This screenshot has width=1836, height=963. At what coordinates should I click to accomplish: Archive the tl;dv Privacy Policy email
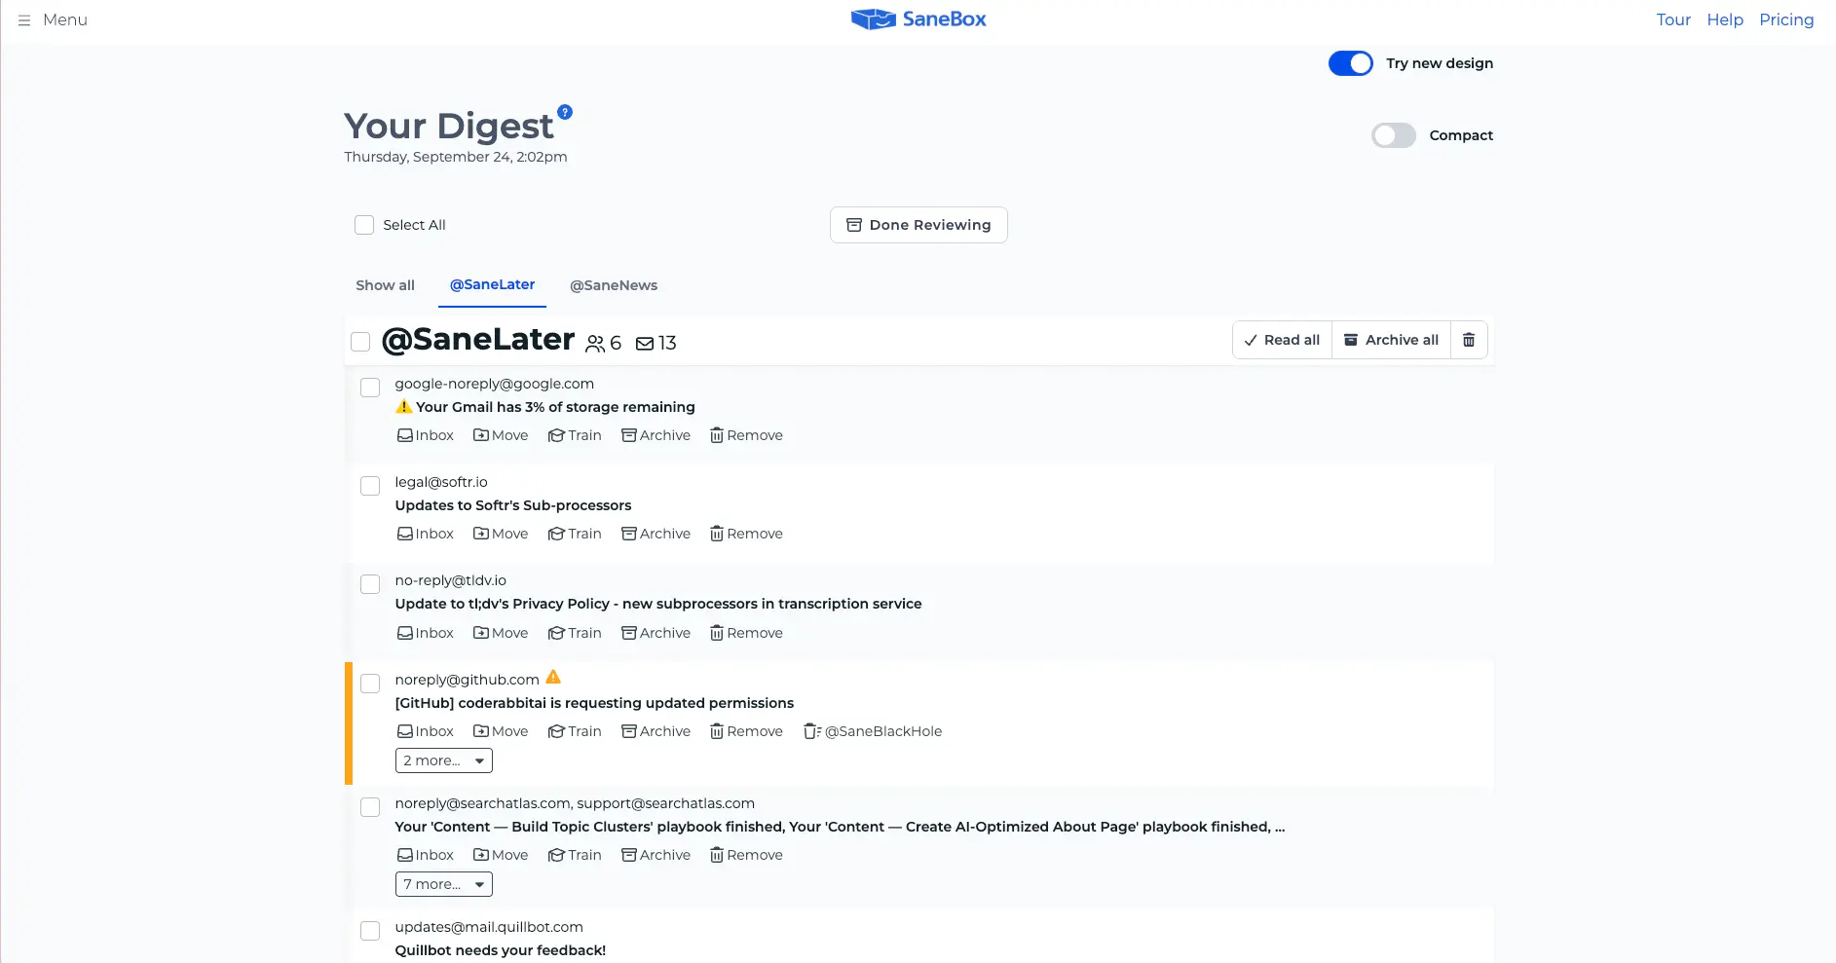(656, 633)
